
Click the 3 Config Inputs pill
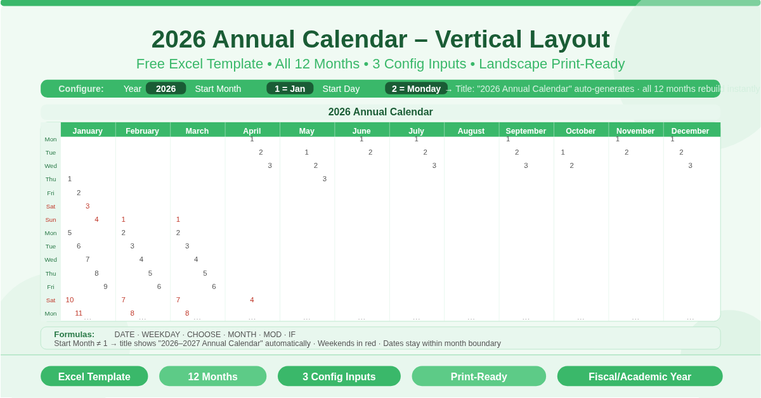339,376
